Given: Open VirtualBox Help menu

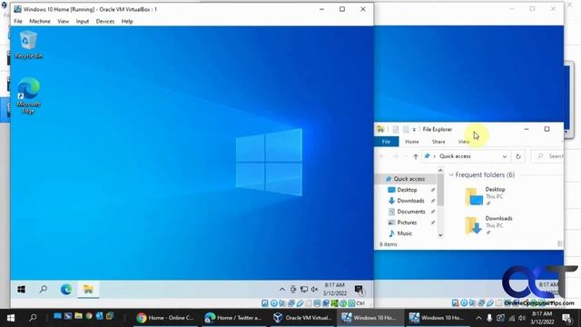Looking at the screenshot, I should (x=127, y=22).
